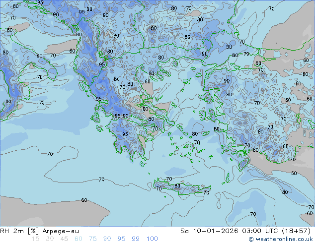Screen dimensions: 315x243
Task: Select legend value 100 in color scale
Action: coord(152,239)
